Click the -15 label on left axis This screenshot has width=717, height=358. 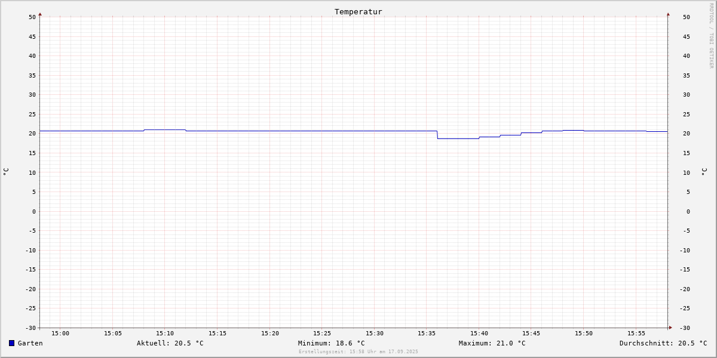[x=30, y=269]
